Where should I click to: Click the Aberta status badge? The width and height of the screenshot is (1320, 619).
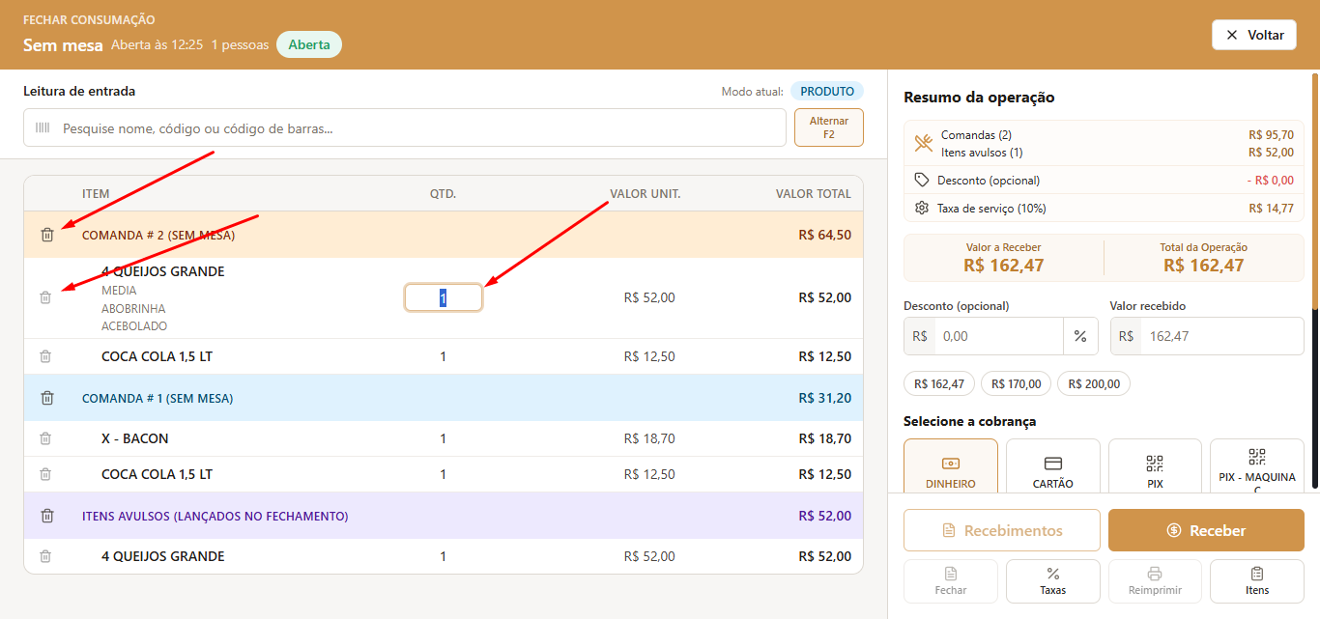[x=309, y=44]
